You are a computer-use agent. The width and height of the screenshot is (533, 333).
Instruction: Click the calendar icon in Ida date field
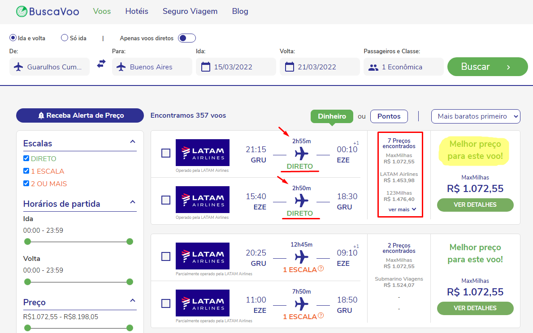point(206,67)
